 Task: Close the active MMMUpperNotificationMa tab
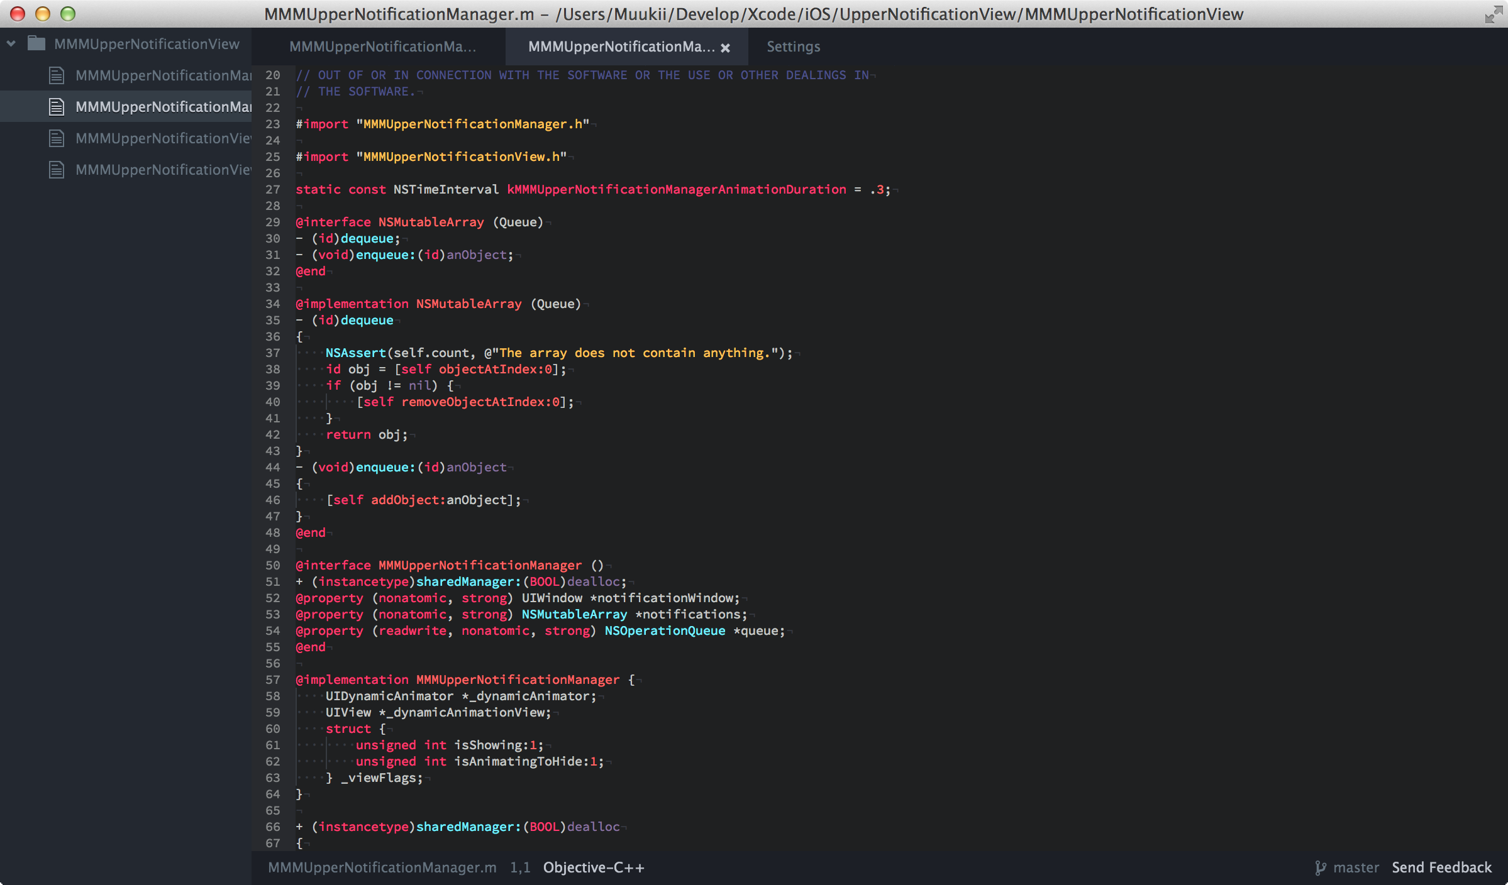(x=725, y=48)
